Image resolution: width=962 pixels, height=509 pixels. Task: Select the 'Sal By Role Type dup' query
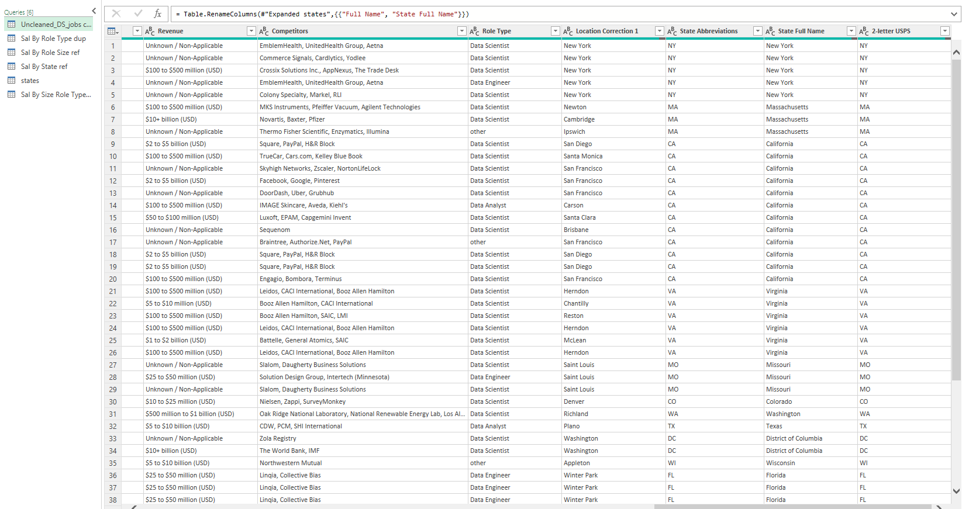click(x=49, y=39)
